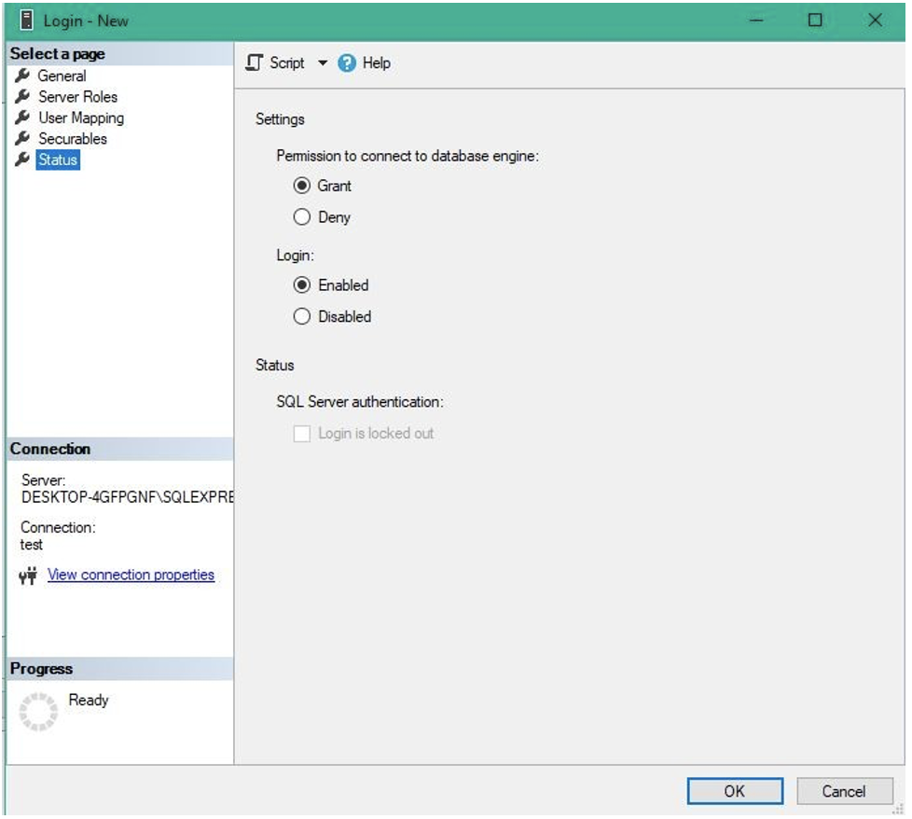The width and height of the screenshot is (912, 819).
Task: Maximize the Login - New window
Action: 815,20
